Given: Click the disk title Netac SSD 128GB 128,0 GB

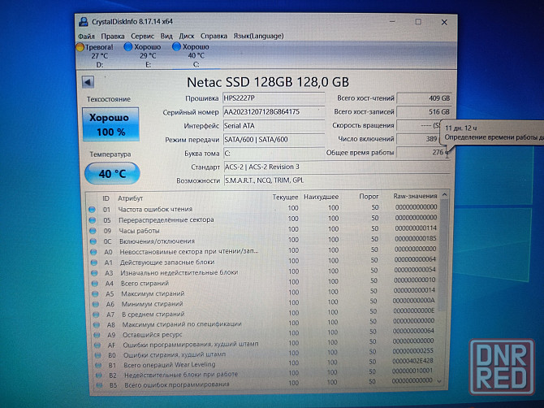Looking at the screenshot, I should pyautogui.click(x=268, y=82).
